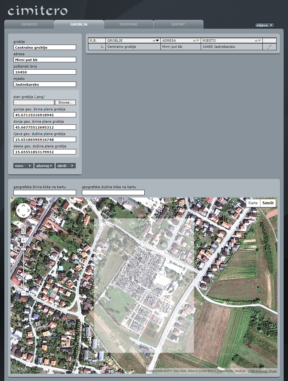The width and height of the screenshot is (288, 381).
Task: Click the pencil edit icon for Centralno groblje
Action: click(x=269, y=47)
